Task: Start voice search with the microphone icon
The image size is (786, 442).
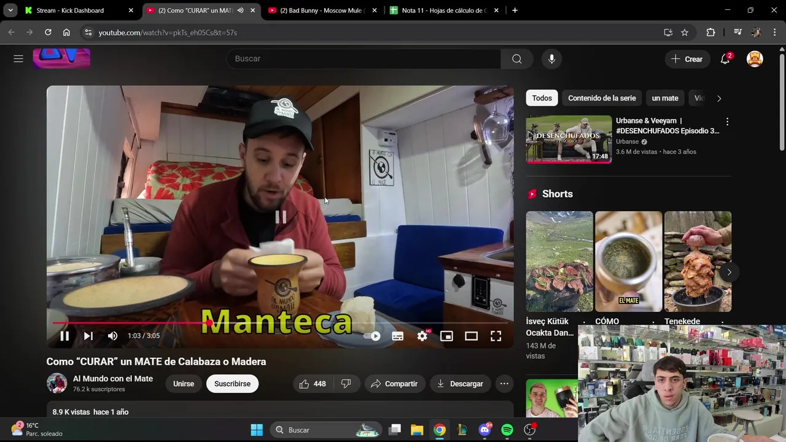Action: point(551,59)
